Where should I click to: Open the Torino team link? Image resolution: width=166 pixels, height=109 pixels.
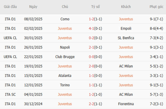coord(65,85)
